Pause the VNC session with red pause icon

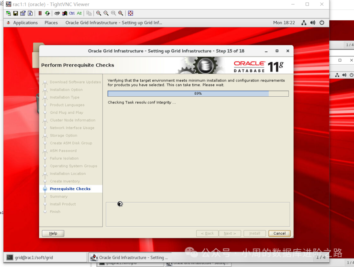[x=40, y=13]
